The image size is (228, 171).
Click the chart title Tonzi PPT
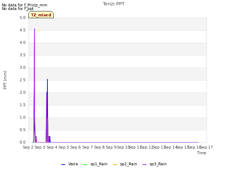tap(114, 4)
